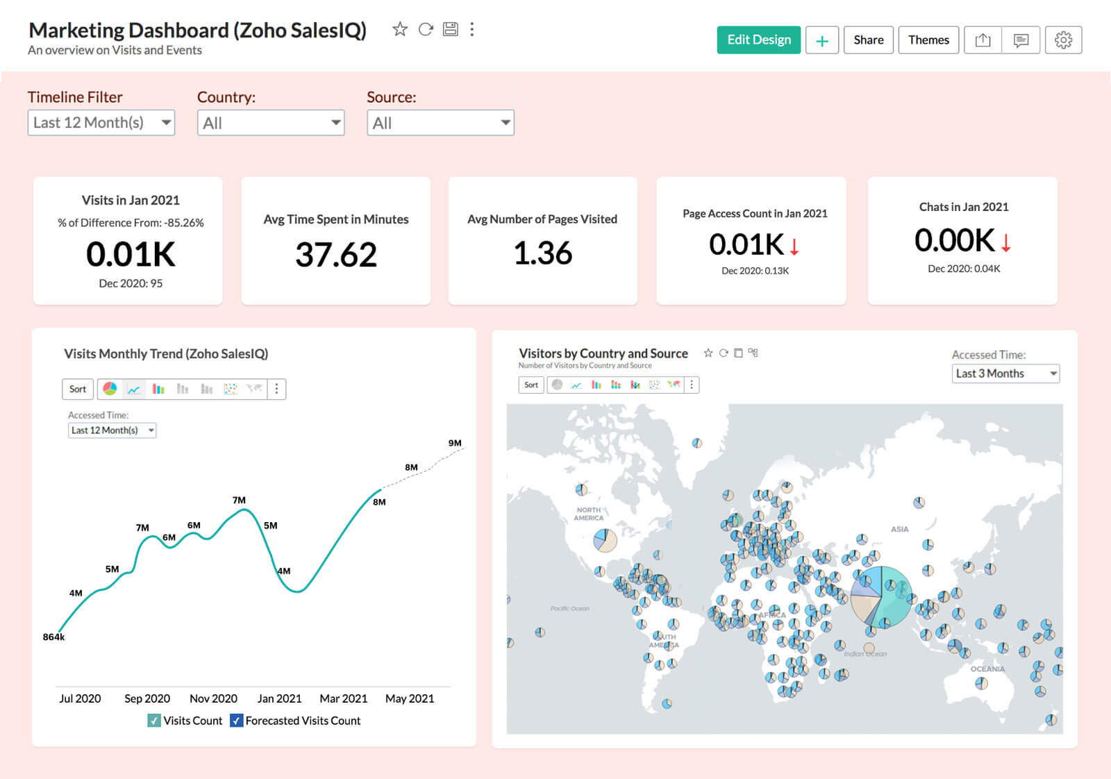The width and height of the screenshot is (1111, 779).
Task: Click 'An overview on Visits and Events' subtitle
Action: [x=115, y=50]
